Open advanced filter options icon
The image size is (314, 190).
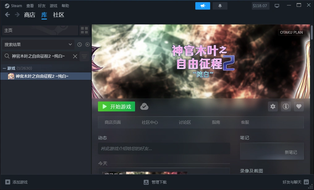84,56
